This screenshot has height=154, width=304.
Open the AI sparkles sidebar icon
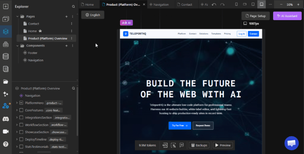tap(6, 94)
